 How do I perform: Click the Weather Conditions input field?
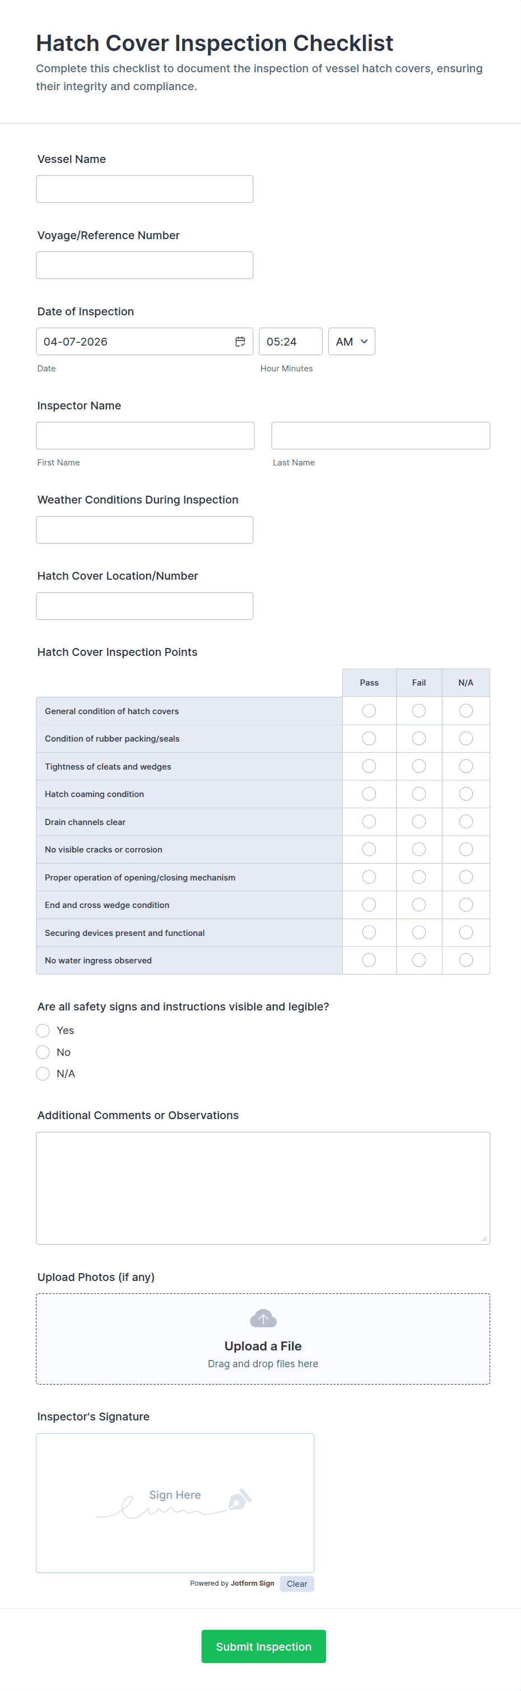(x=145, y=530)
